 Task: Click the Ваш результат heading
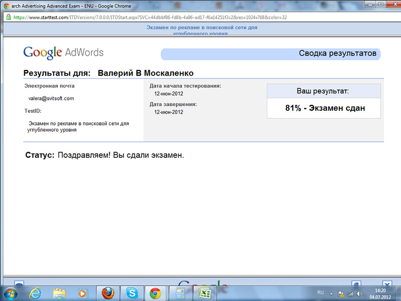pyautogui.click(x=323, y=91)
